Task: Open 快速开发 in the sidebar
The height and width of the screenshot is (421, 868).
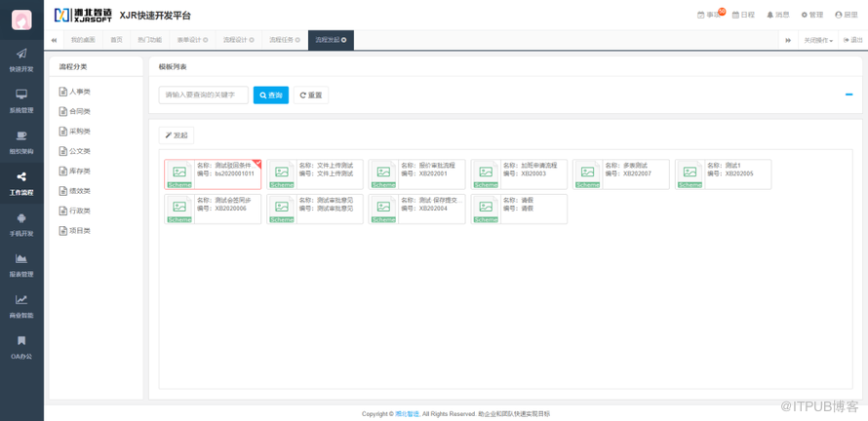Action: (21, 59)
